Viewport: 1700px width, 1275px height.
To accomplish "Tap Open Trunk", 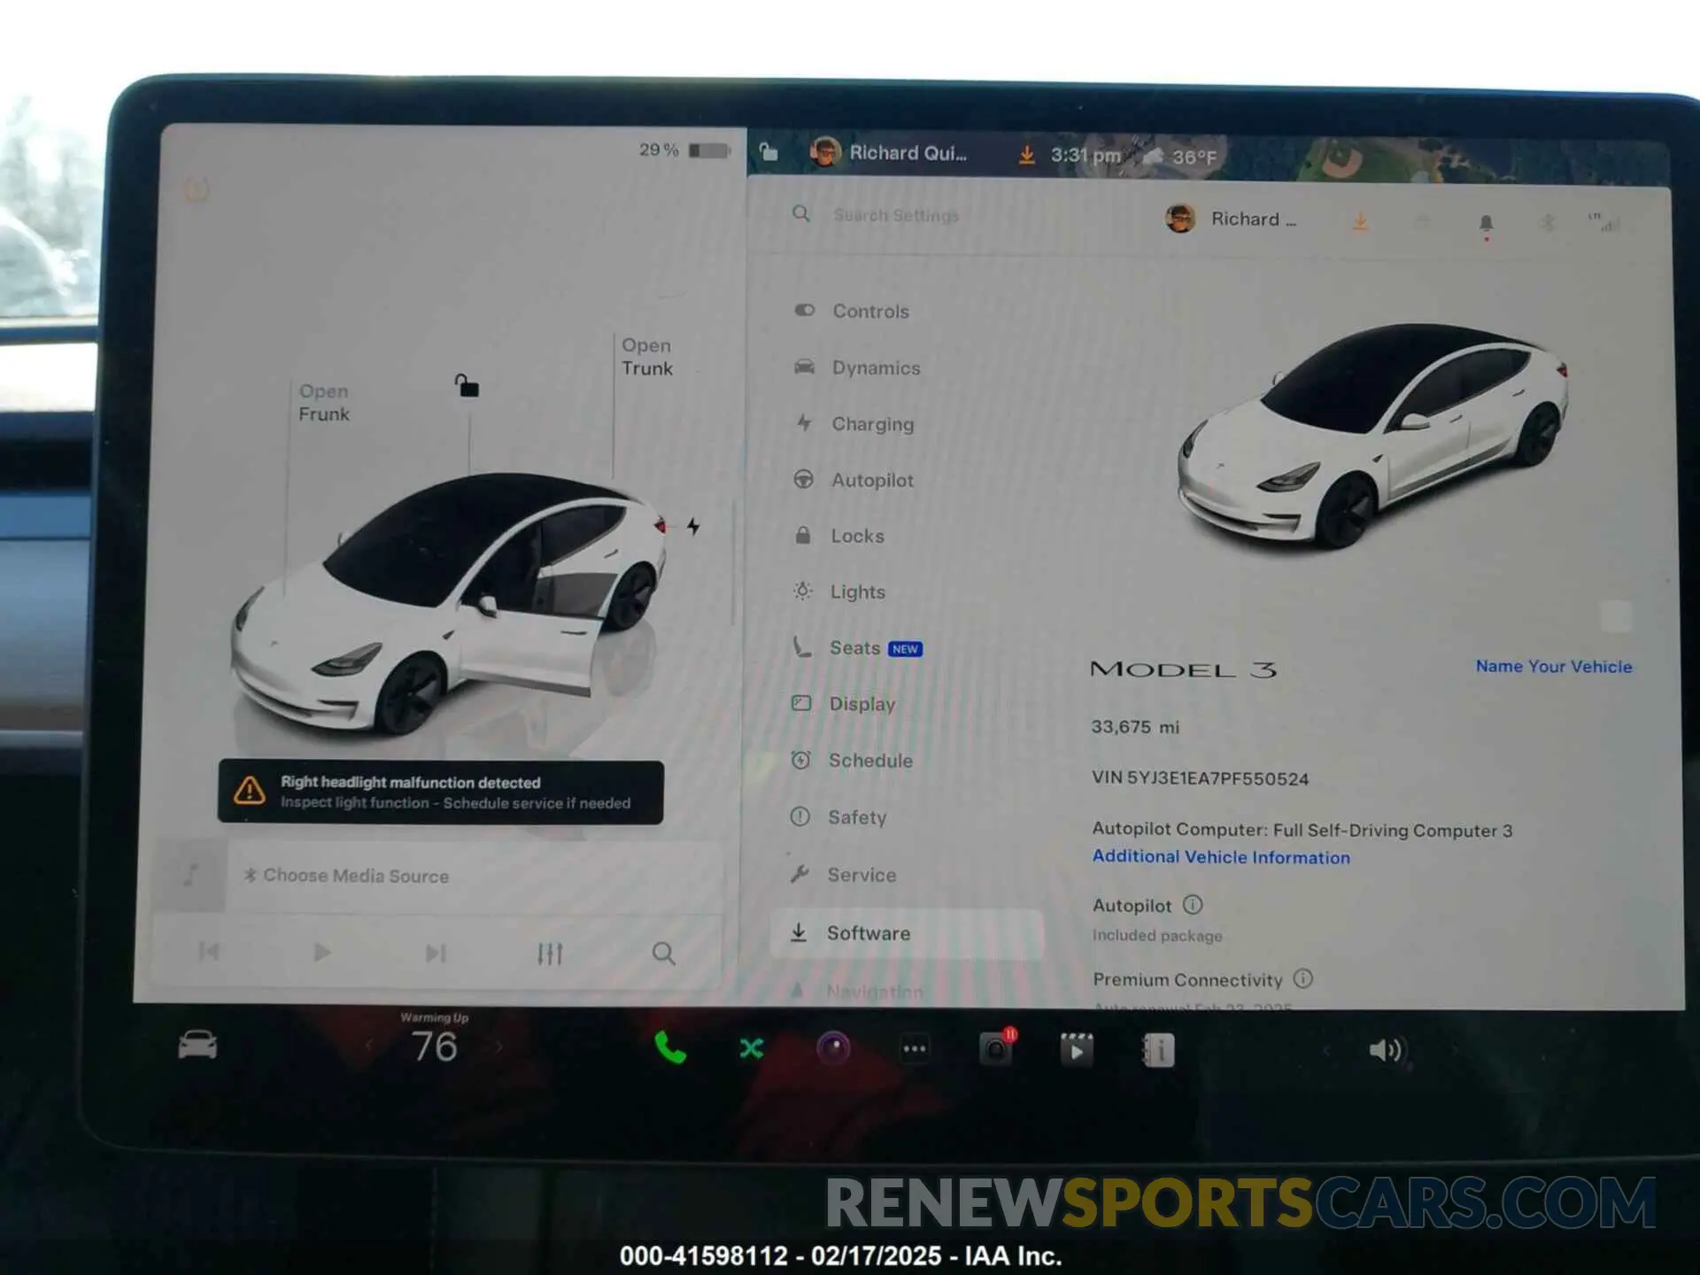I will (x=647, y=357).
